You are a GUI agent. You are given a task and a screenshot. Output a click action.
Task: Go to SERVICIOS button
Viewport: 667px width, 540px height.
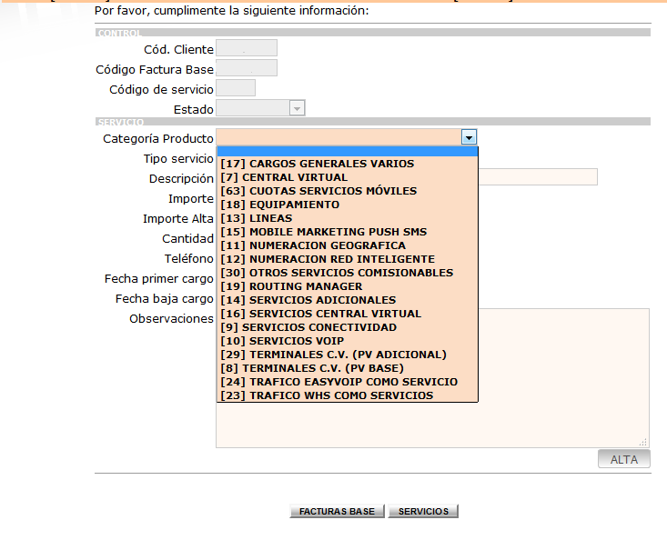point(423,511)
